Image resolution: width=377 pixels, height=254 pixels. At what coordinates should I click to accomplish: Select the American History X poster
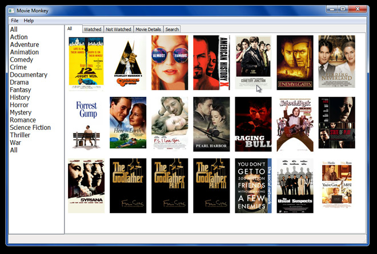click(211, 63)
